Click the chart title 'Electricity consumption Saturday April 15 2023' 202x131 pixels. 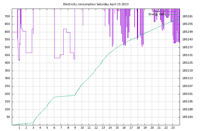point(96,4)
